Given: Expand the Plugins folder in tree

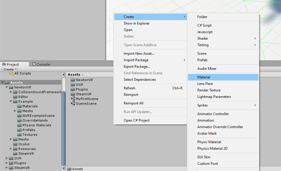Looking at the screenshot, I should (7, 163).
